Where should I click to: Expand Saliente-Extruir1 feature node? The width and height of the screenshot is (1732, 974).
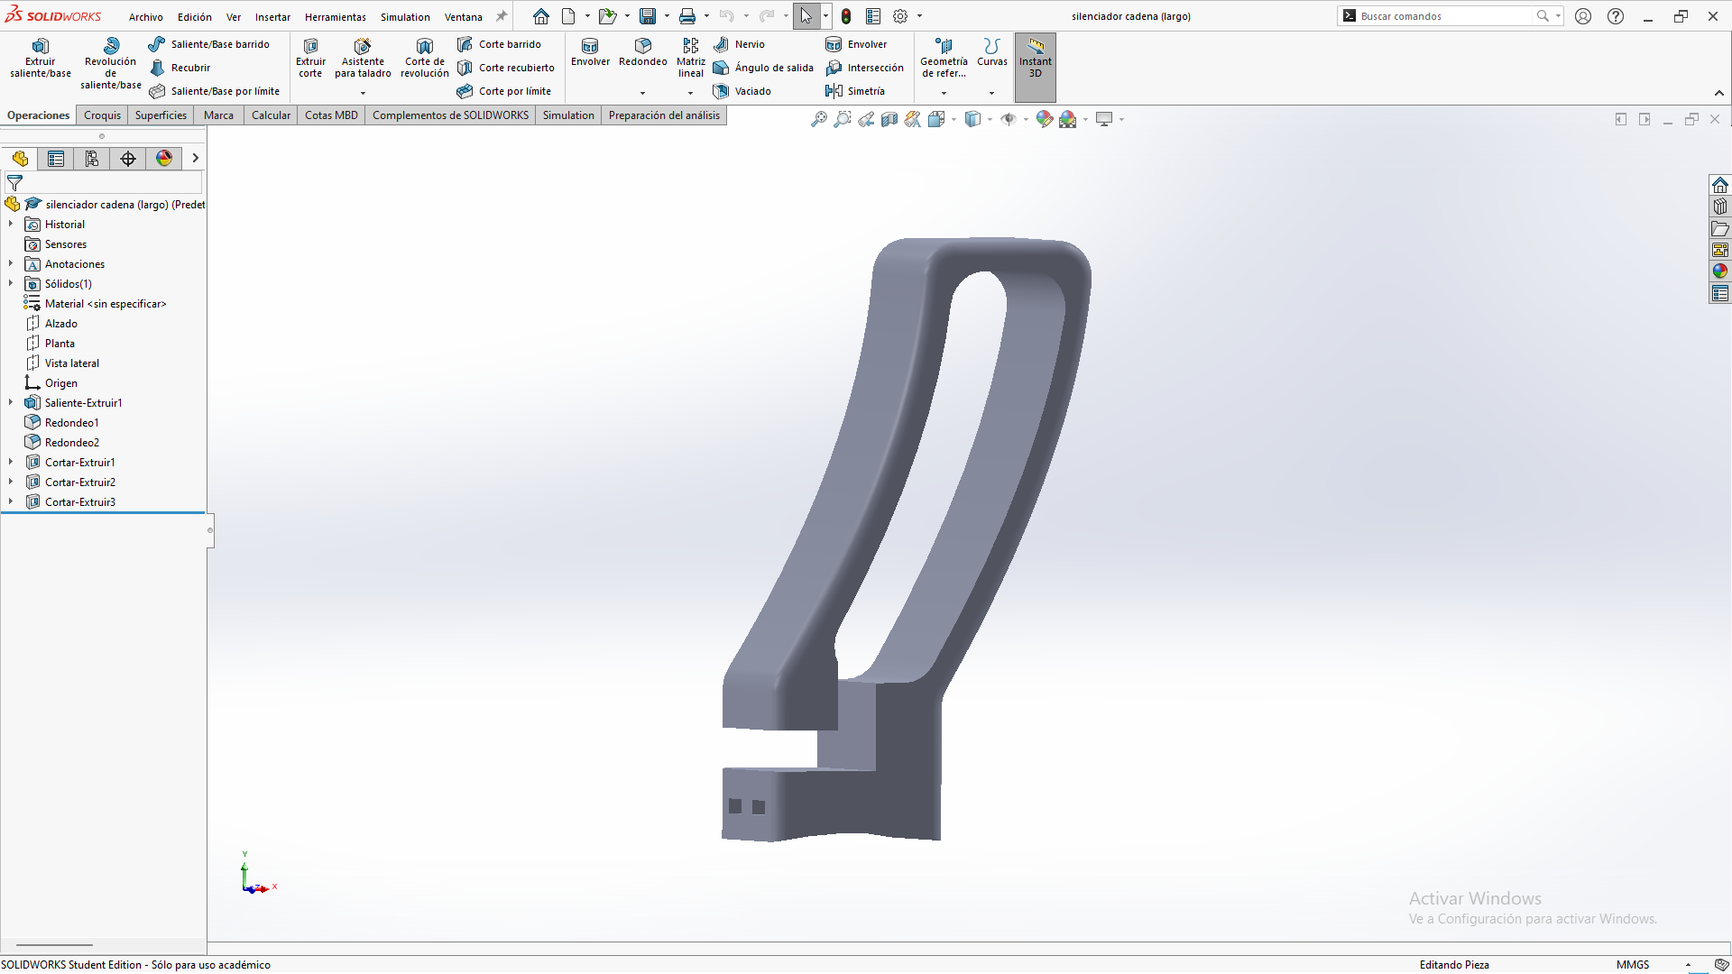(x=11, y=402)
